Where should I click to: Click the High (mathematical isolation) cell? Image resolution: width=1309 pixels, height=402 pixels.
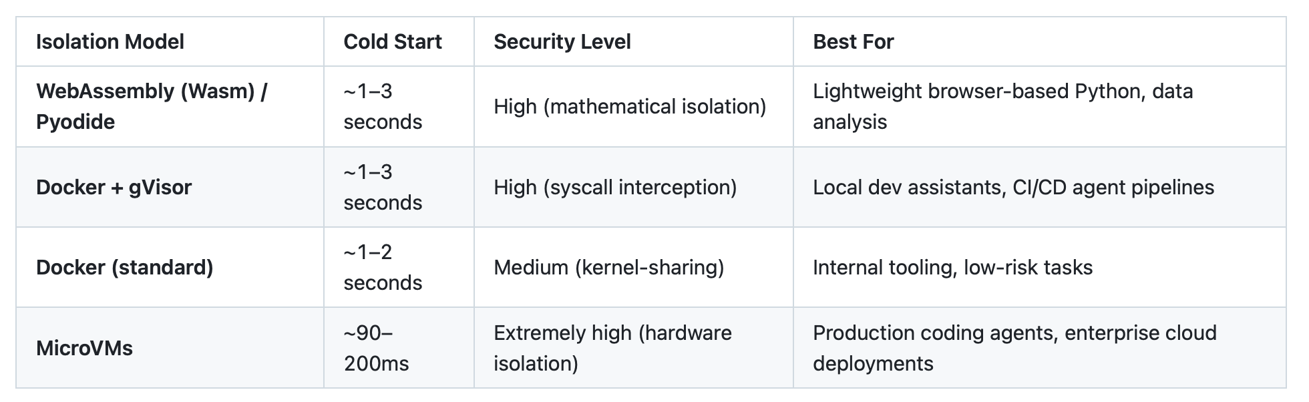633,106
